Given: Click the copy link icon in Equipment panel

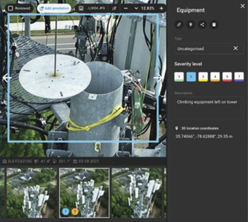Looking at the screenshot, I should [179, 24].
